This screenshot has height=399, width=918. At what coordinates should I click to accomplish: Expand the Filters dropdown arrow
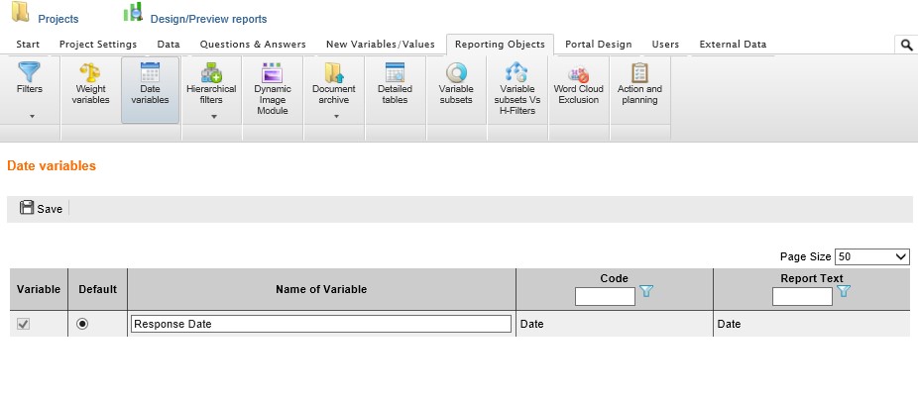pos(30,117)
